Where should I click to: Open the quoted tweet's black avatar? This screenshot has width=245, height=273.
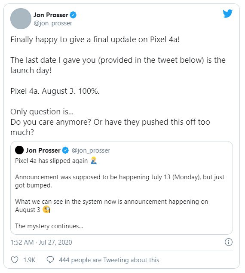click(x=19, y=150)
